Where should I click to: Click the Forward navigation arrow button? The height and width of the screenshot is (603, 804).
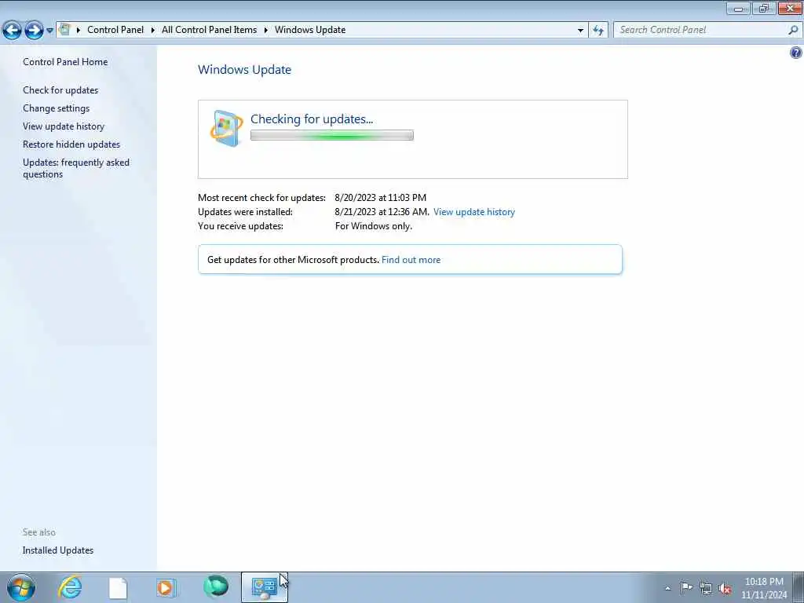pyautogui.click(x=34, y=31)
